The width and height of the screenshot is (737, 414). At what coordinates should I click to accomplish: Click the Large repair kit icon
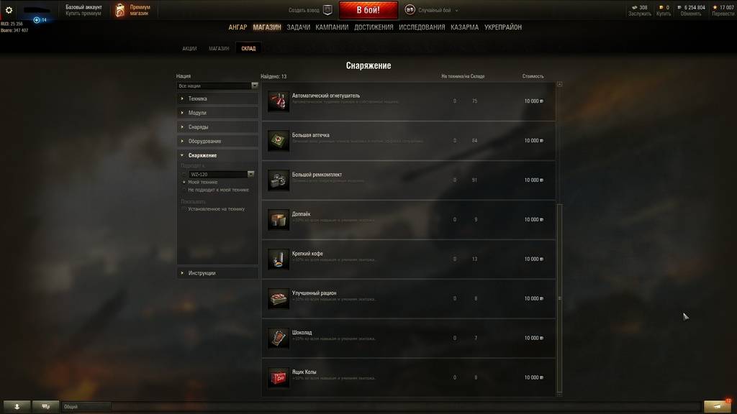[279, 180]
